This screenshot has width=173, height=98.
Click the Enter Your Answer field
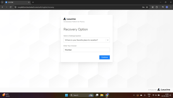pyautogui.click(x=86, y=50)
